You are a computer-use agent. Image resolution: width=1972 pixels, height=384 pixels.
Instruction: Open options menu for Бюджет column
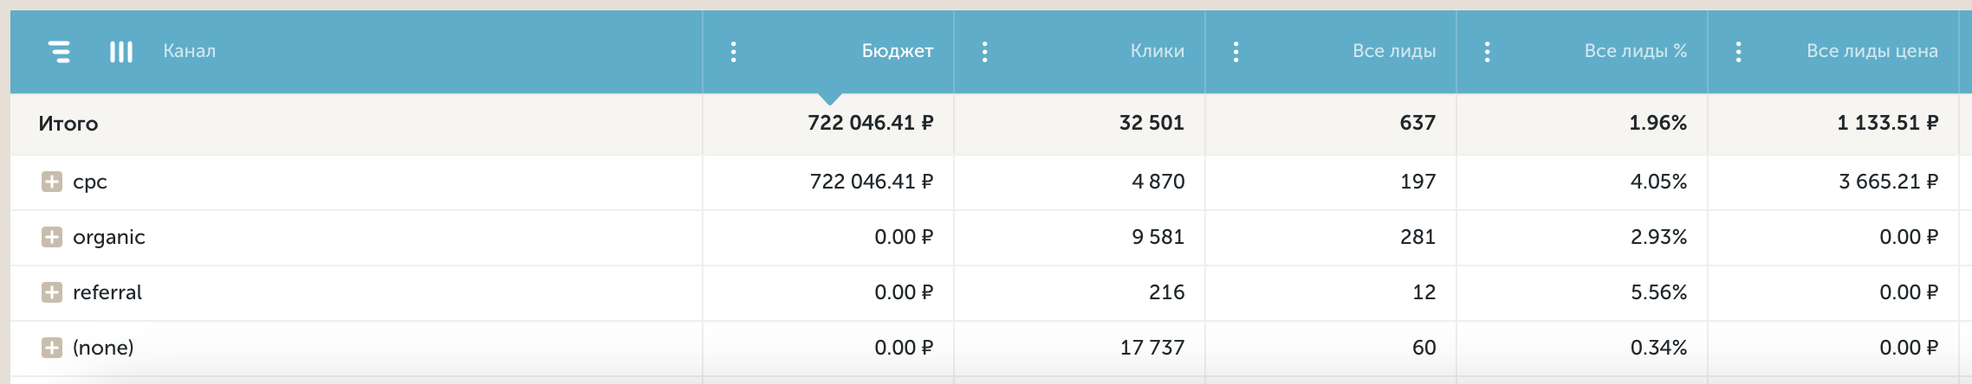click(733, 52)
